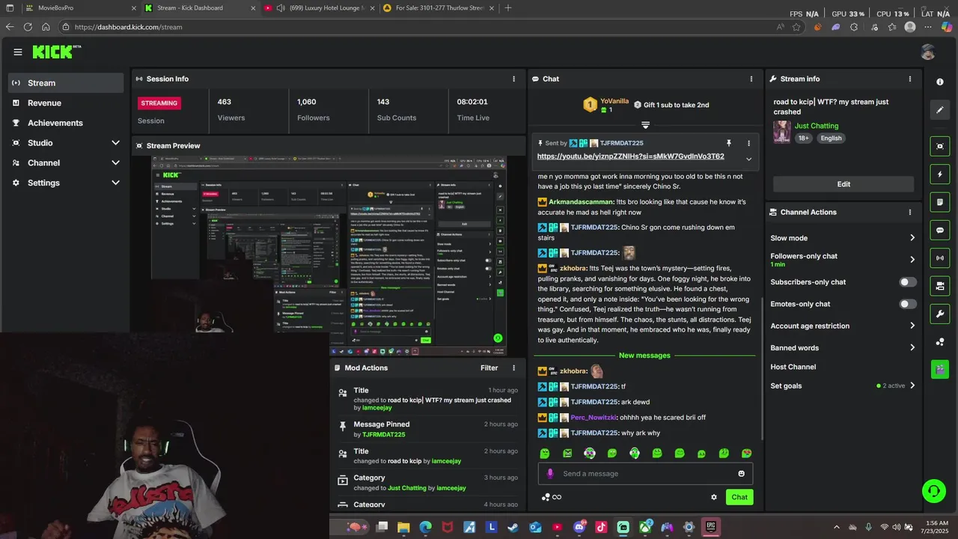The width and height of the screenshot is (958, 539).
Task: Open the info icon in right toolbar
Action: click(x=940, y=82)
